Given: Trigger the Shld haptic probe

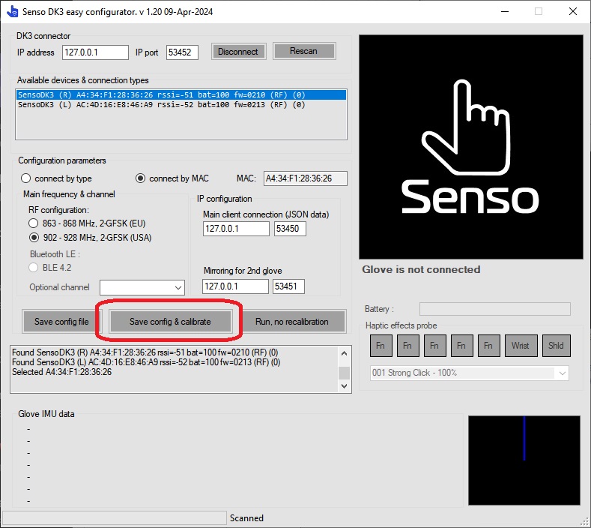Looking at the screenshot, I should pyautogui.click(x=556, y=346).
